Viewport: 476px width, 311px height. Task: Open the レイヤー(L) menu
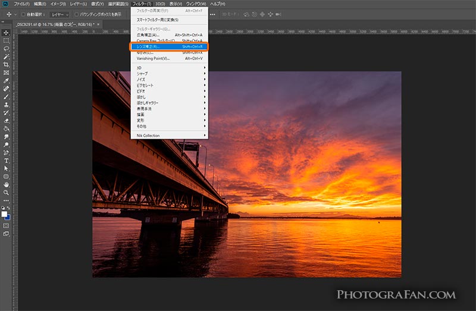point(79,4)
